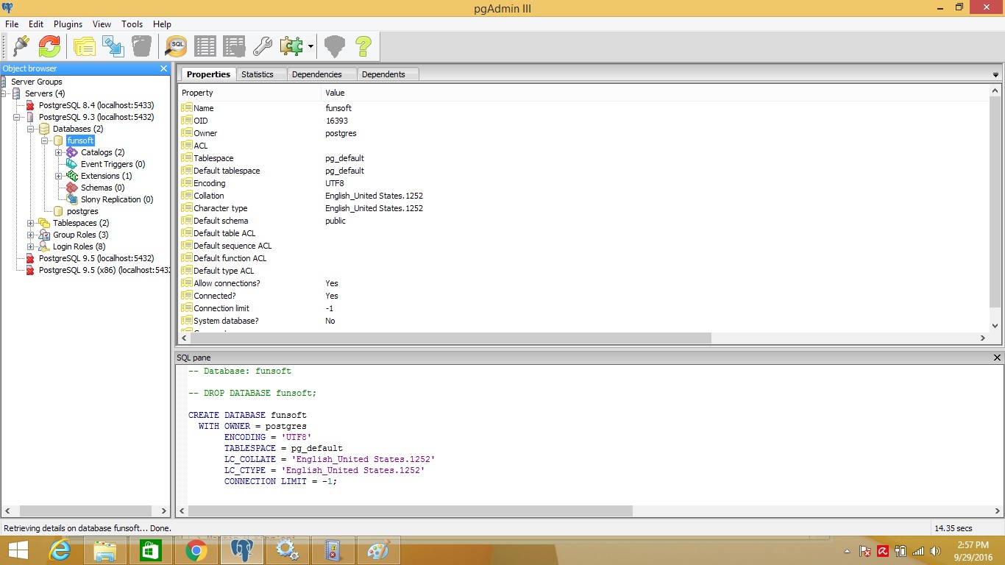
Task: Click the Maintenance wrench icon
Action: [x=263, y=46]
